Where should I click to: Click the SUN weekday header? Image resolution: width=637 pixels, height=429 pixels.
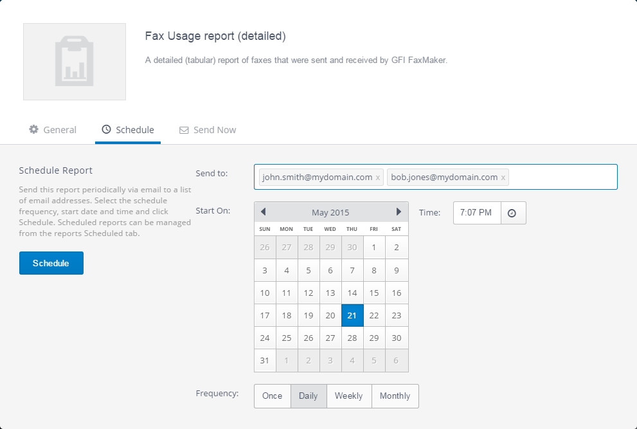[x=265, y=230]
